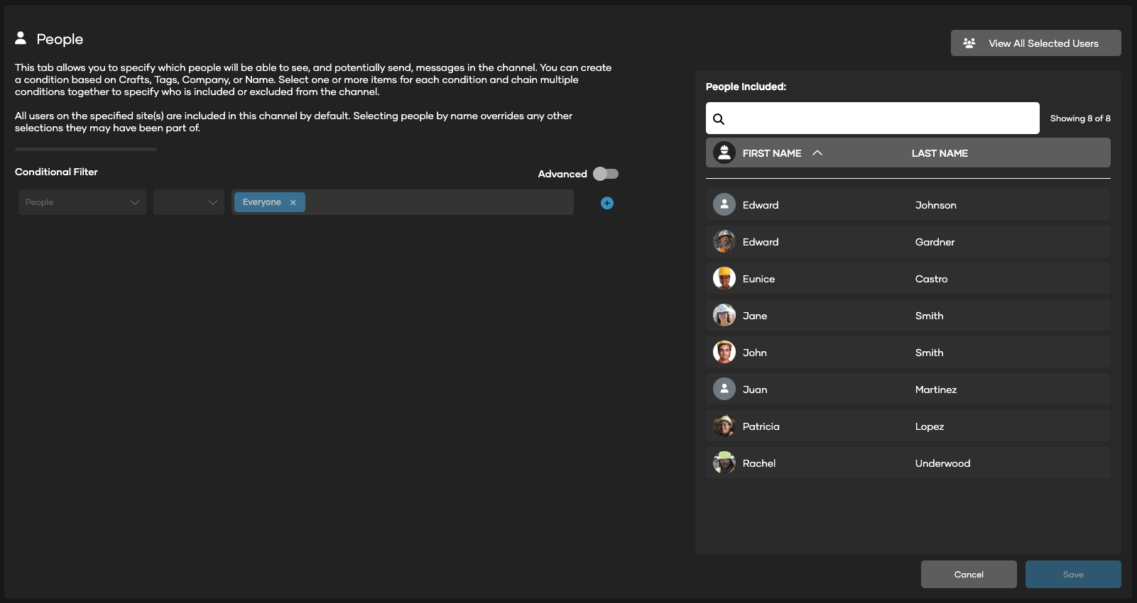Image resolution: width=1137 pixels, height=603 pixels.
Task: Open the People condition type dropdown
Action: click(x=82, y=202)
